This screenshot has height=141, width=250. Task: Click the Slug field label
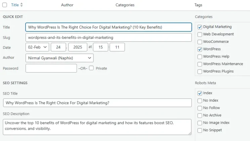click(6, 38)
